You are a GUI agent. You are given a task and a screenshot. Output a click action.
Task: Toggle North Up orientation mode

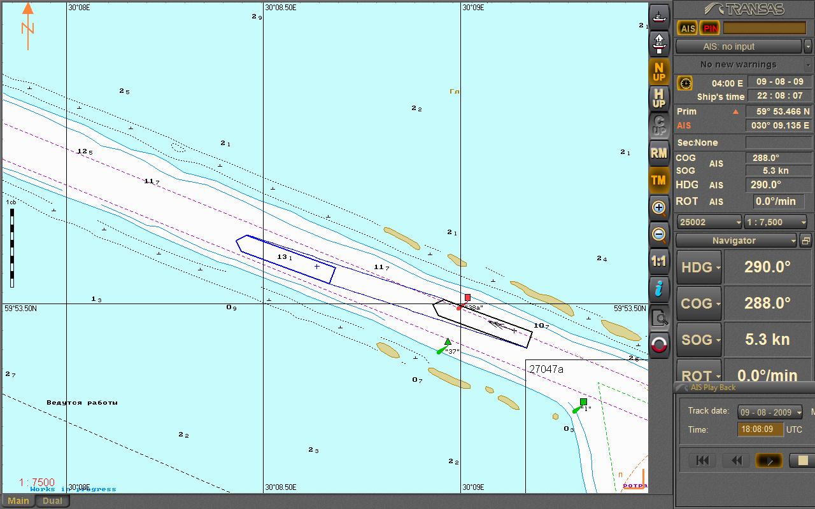coord(659,71)
